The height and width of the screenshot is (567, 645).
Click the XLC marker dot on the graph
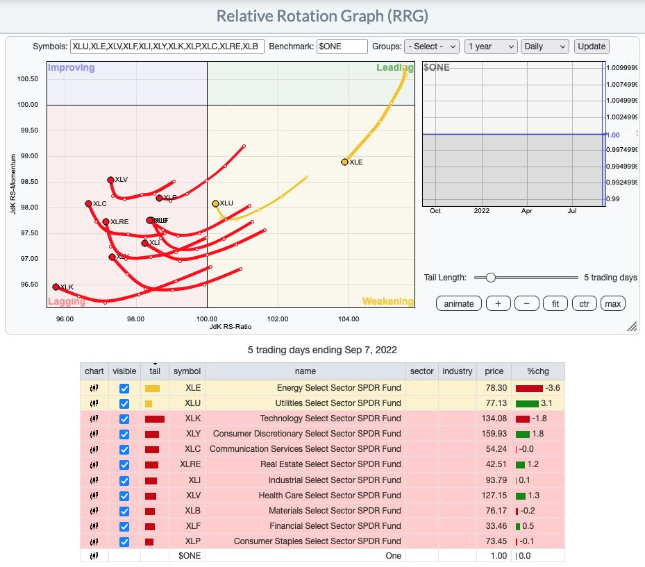[x=88, y=203]
